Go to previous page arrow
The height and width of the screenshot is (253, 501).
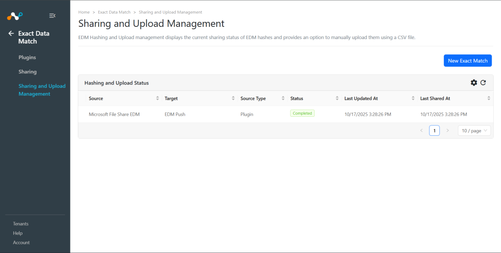(x=421, y=130)
